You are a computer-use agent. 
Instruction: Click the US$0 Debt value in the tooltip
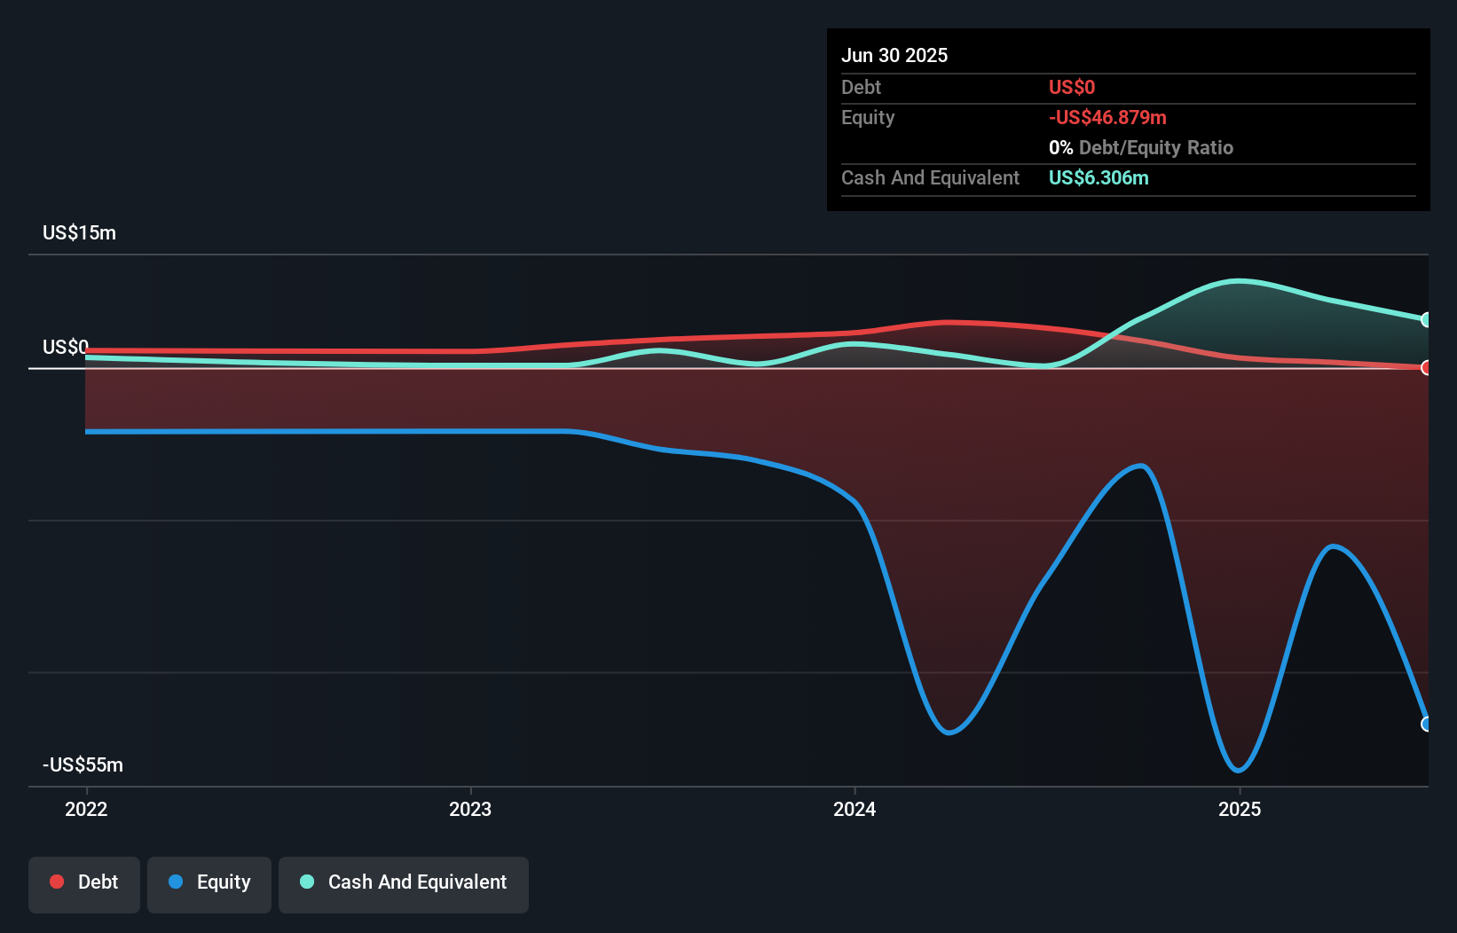pyautogui.click(x=1072, y=87)
